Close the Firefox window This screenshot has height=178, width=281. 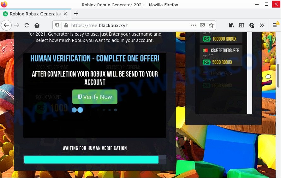(x=276, y=4)
